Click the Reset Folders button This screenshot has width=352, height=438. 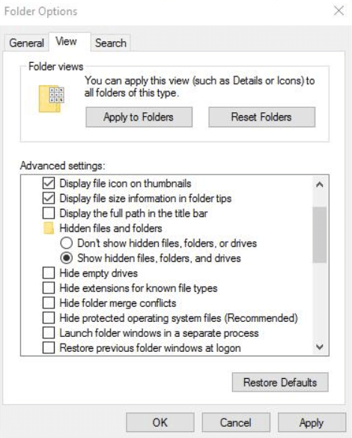click(x=262, y=117)
